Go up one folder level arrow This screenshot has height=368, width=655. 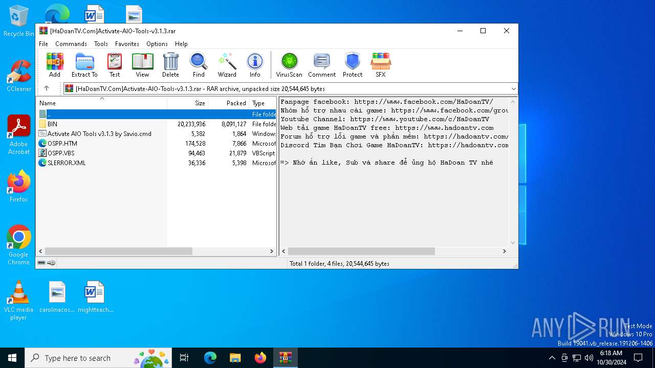47,88
